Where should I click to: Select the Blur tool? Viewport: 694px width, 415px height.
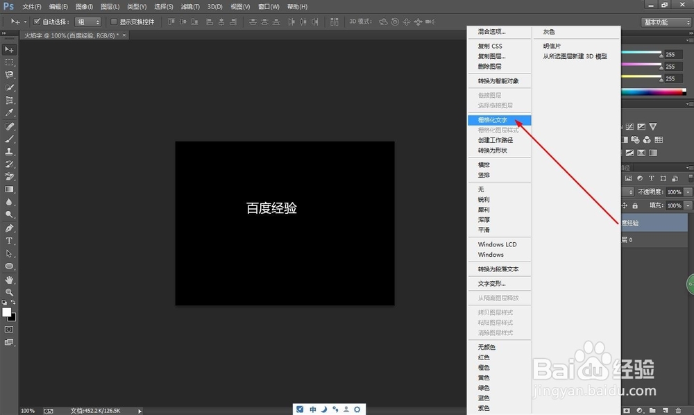click(9, 202)
